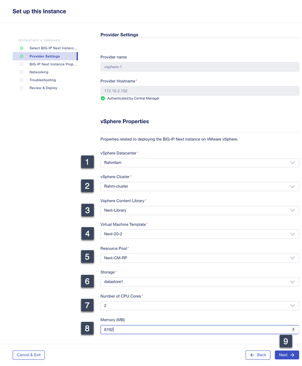
Task: Click the Memory field stepper arrows
Action: point(293,330)
